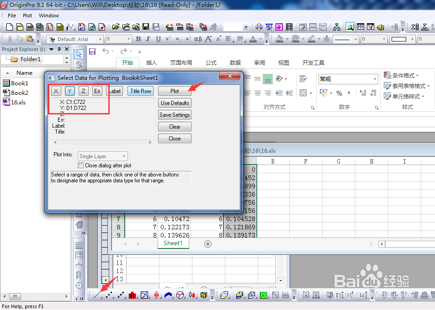The width and height of the screenshot is (435, 310).
Task: Open the fill color bucket picker
Action: 280,39
